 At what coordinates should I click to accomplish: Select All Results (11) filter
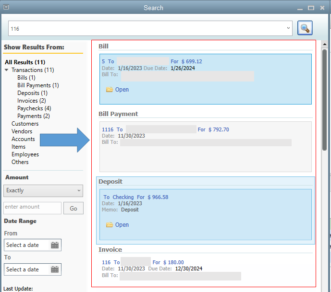(25, 62)
